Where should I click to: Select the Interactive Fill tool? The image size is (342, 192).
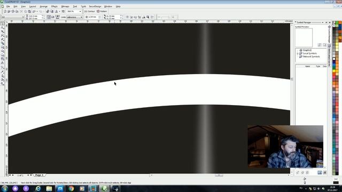point(2,84)
